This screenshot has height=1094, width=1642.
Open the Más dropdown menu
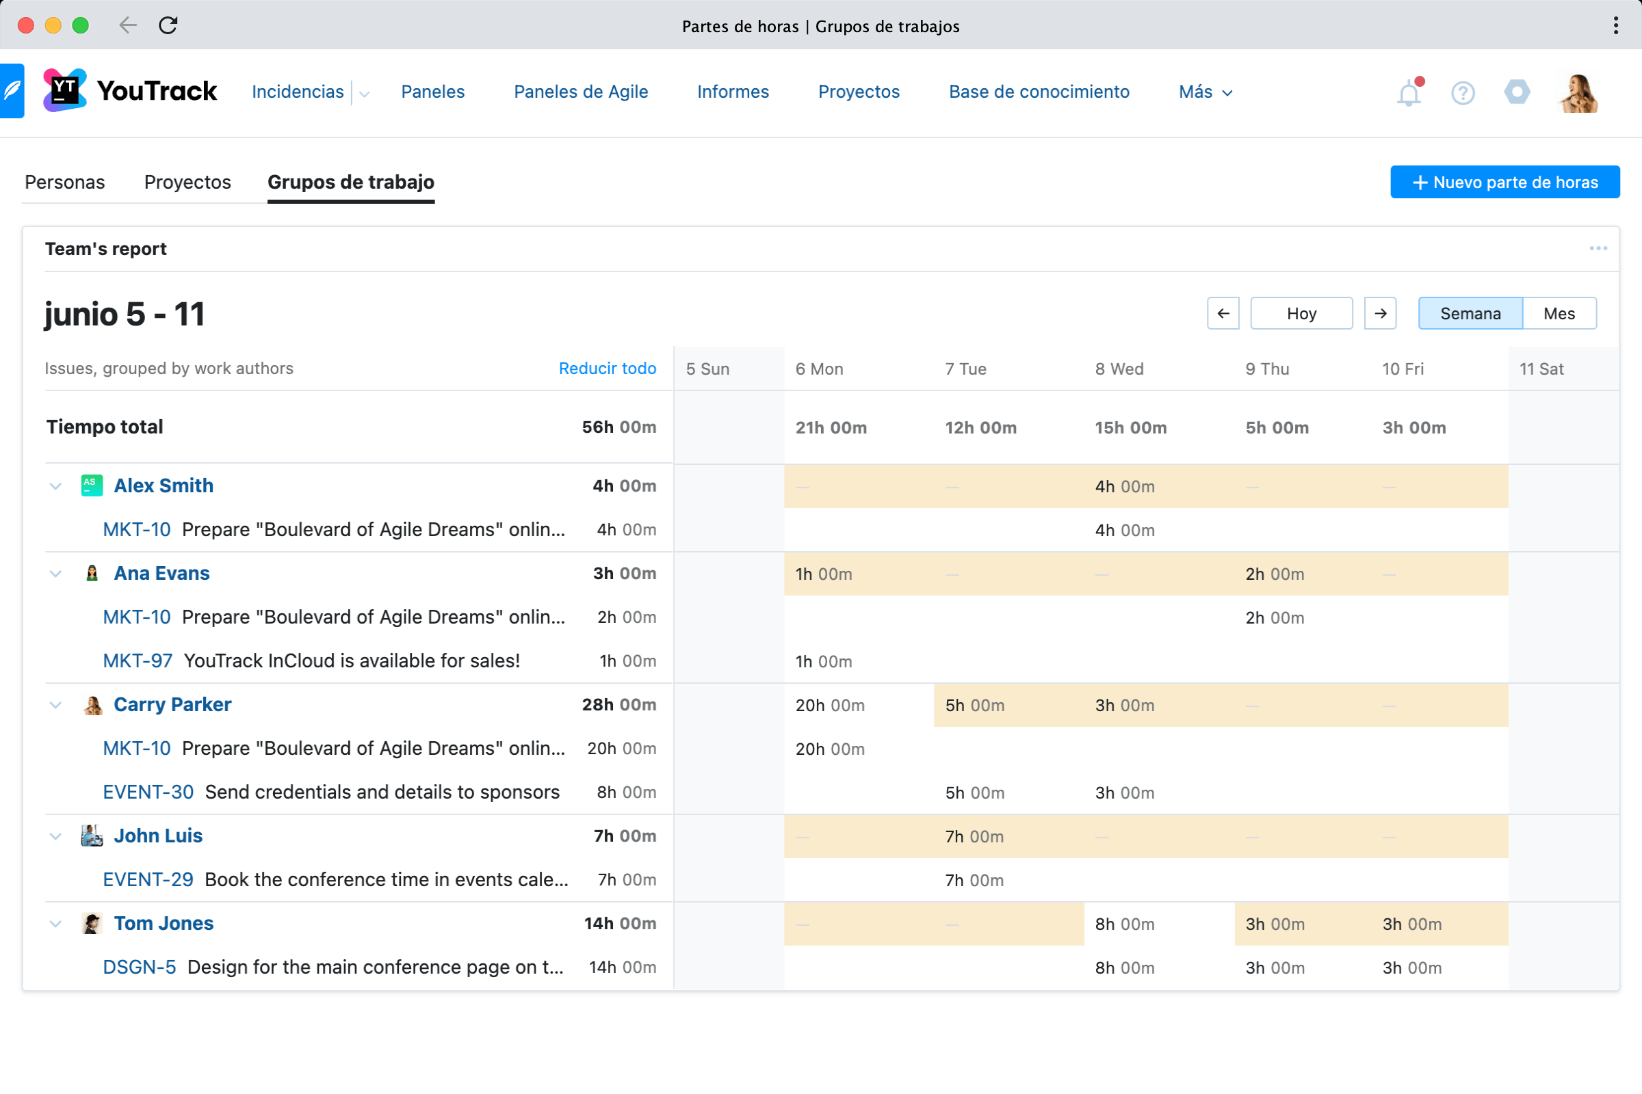[x=1205, y=92]
